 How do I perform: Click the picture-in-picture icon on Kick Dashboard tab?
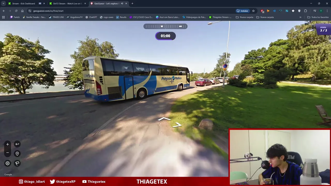click(40, 4)
